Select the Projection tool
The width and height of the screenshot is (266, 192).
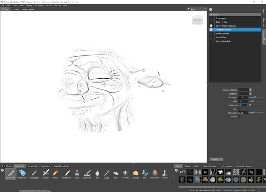(22, 174)
